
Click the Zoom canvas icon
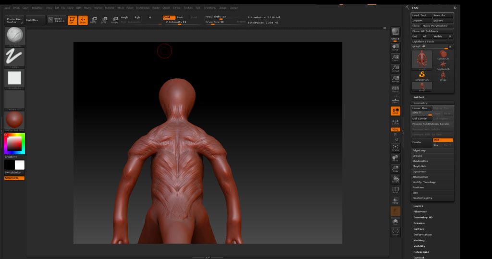coord(395,58)
